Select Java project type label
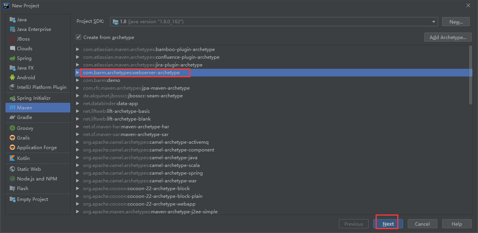The width and height of the screenshot is (478, 233). click(x=22, y=20)
